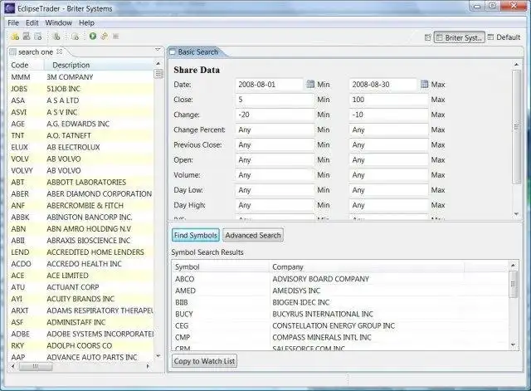Click the green circular run icon in toolbar
The width and height of the screenshot is (531, 391).
pyautogui.click(x=92, y=36)
